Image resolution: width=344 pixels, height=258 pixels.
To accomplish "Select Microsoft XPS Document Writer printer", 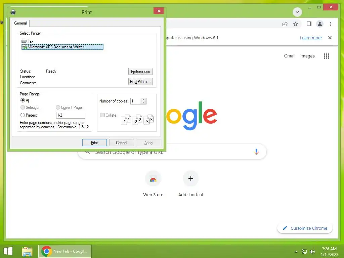I will click(62, 47).
